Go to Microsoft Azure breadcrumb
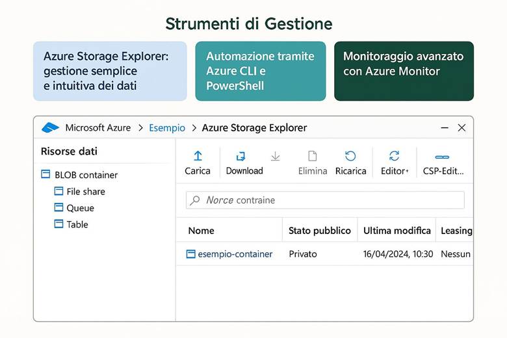 pyautogui.click(x=98, y=128)
